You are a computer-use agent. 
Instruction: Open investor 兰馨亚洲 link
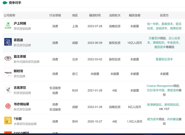(x=154, y=38)
